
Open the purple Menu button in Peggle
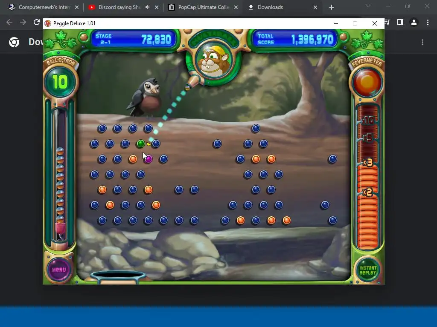point(59,270)
